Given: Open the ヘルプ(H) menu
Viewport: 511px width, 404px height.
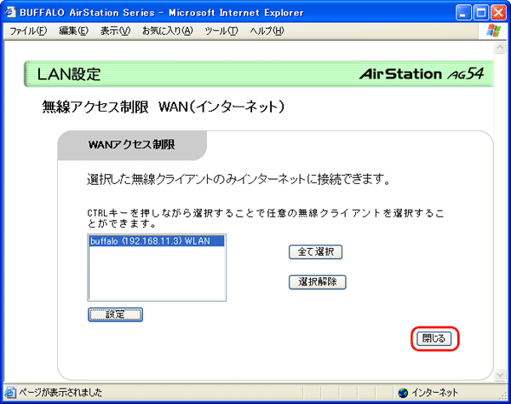Looking at the screenshot, I should pyautogui.click(x=267, y=31).
